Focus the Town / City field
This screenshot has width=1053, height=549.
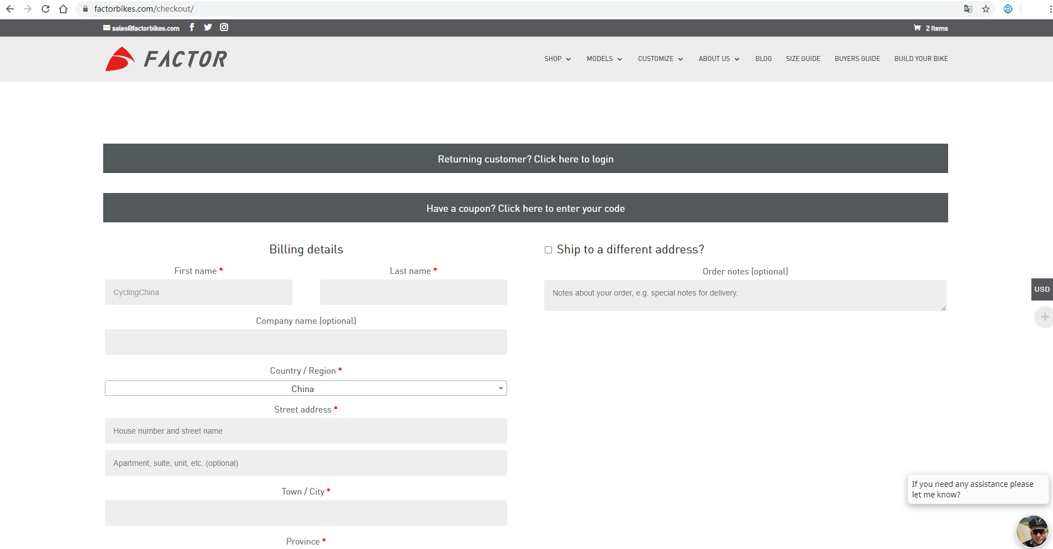tap(306, 513)
